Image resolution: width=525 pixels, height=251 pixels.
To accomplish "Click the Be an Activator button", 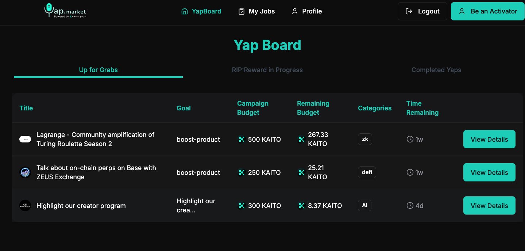I will click(488, 11).
